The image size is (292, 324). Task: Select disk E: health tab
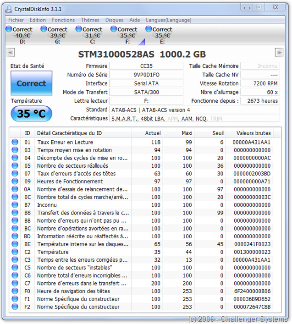coord(159,35)
